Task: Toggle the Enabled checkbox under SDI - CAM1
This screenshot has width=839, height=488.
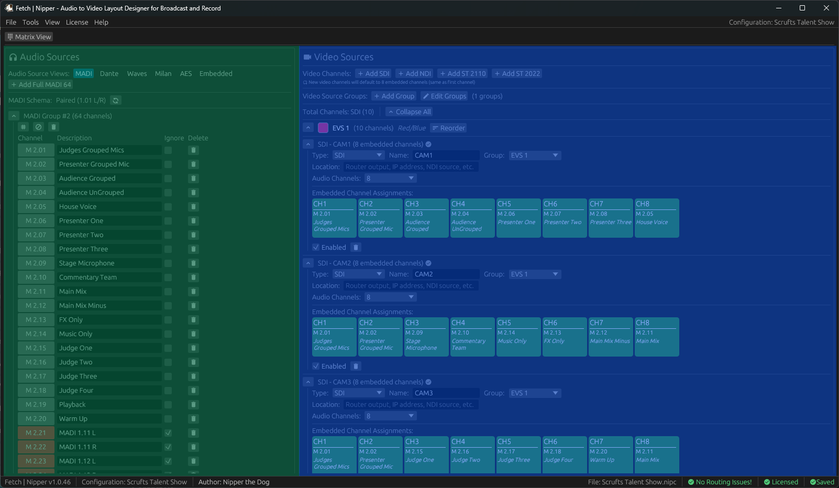Action: pyautogui.click(x=315, y=247)
